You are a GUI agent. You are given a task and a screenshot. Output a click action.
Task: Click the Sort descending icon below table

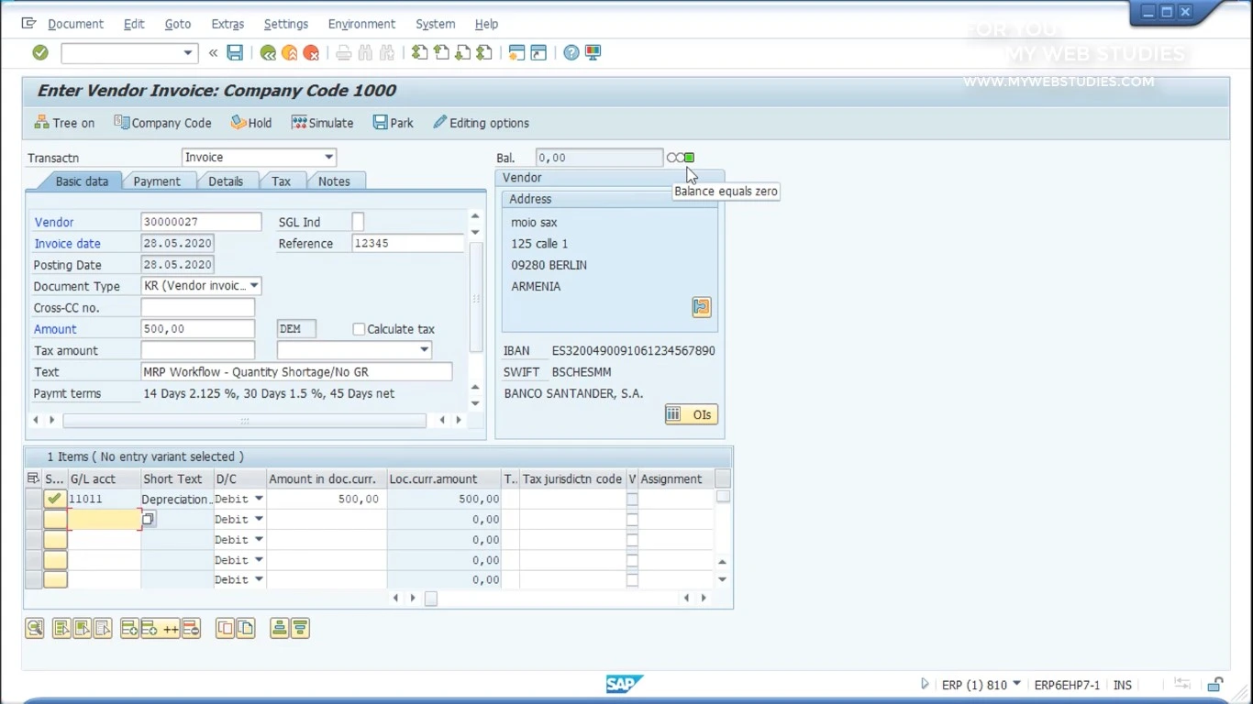coord(300,628)
